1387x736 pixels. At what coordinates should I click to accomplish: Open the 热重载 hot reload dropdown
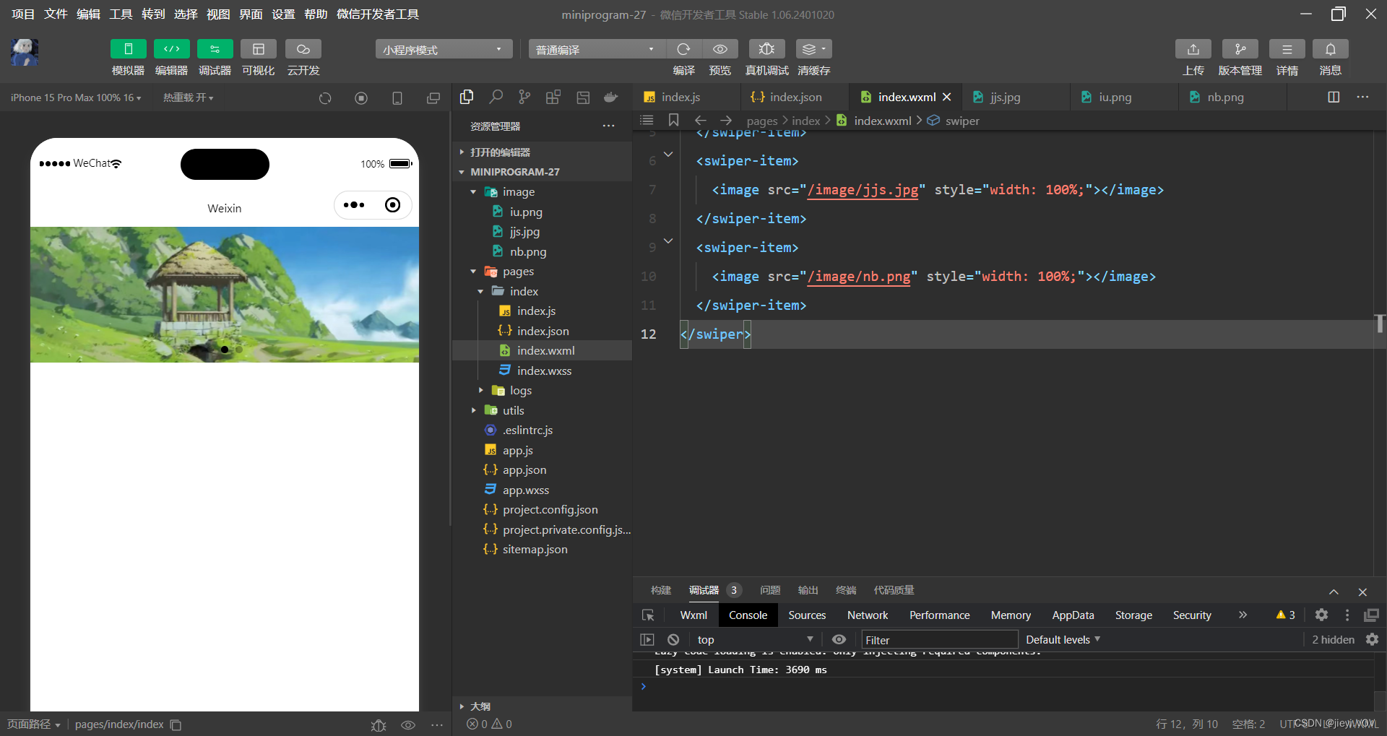pos(188,98)
